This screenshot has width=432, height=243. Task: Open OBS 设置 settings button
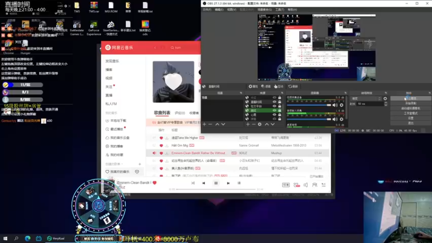pos(411,118)
